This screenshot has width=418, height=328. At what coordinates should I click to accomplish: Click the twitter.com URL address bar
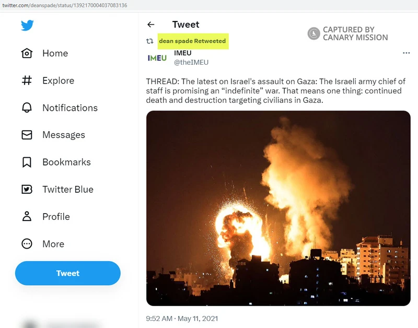tap(65, 5)
